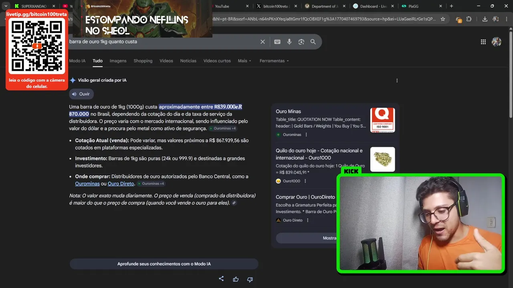Give a thumbs down to the AI overview
Image resolution: width=513 pixels, height=288 pixels.
point(250,279)
